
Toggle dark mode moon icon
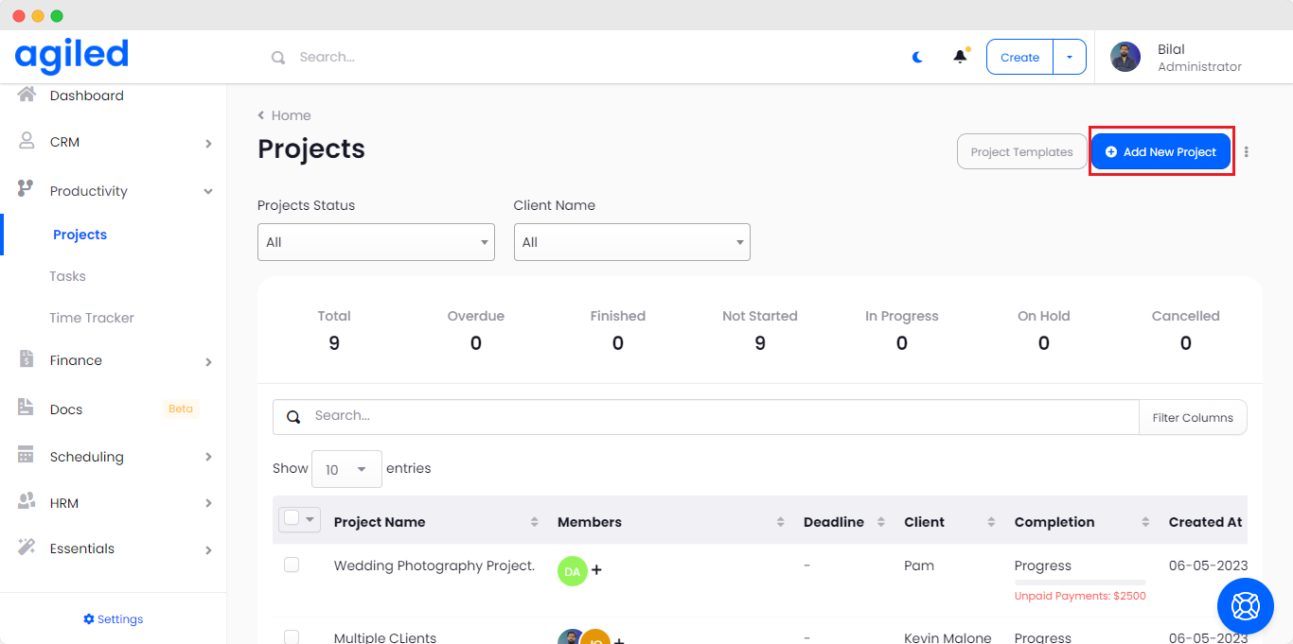917,57
